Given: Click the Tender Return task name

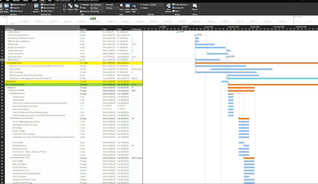Looking at the screenshot, I should pos(14,32).
